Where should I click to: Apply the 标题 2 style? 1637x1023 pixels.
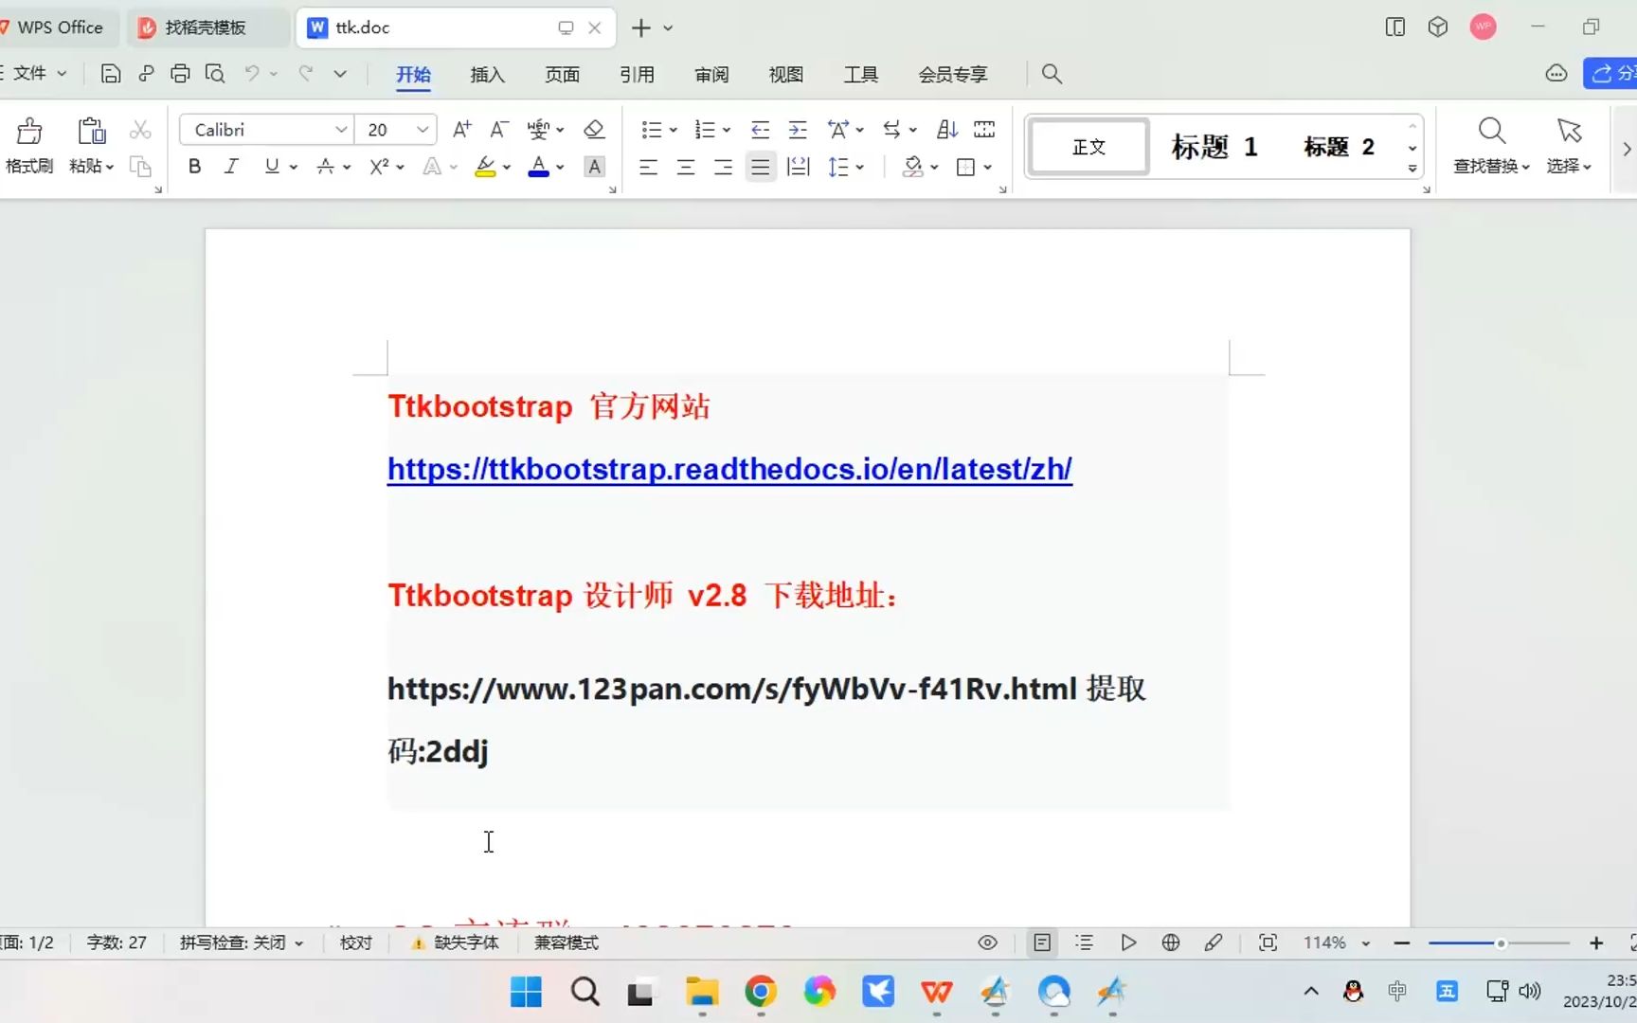1339,147
